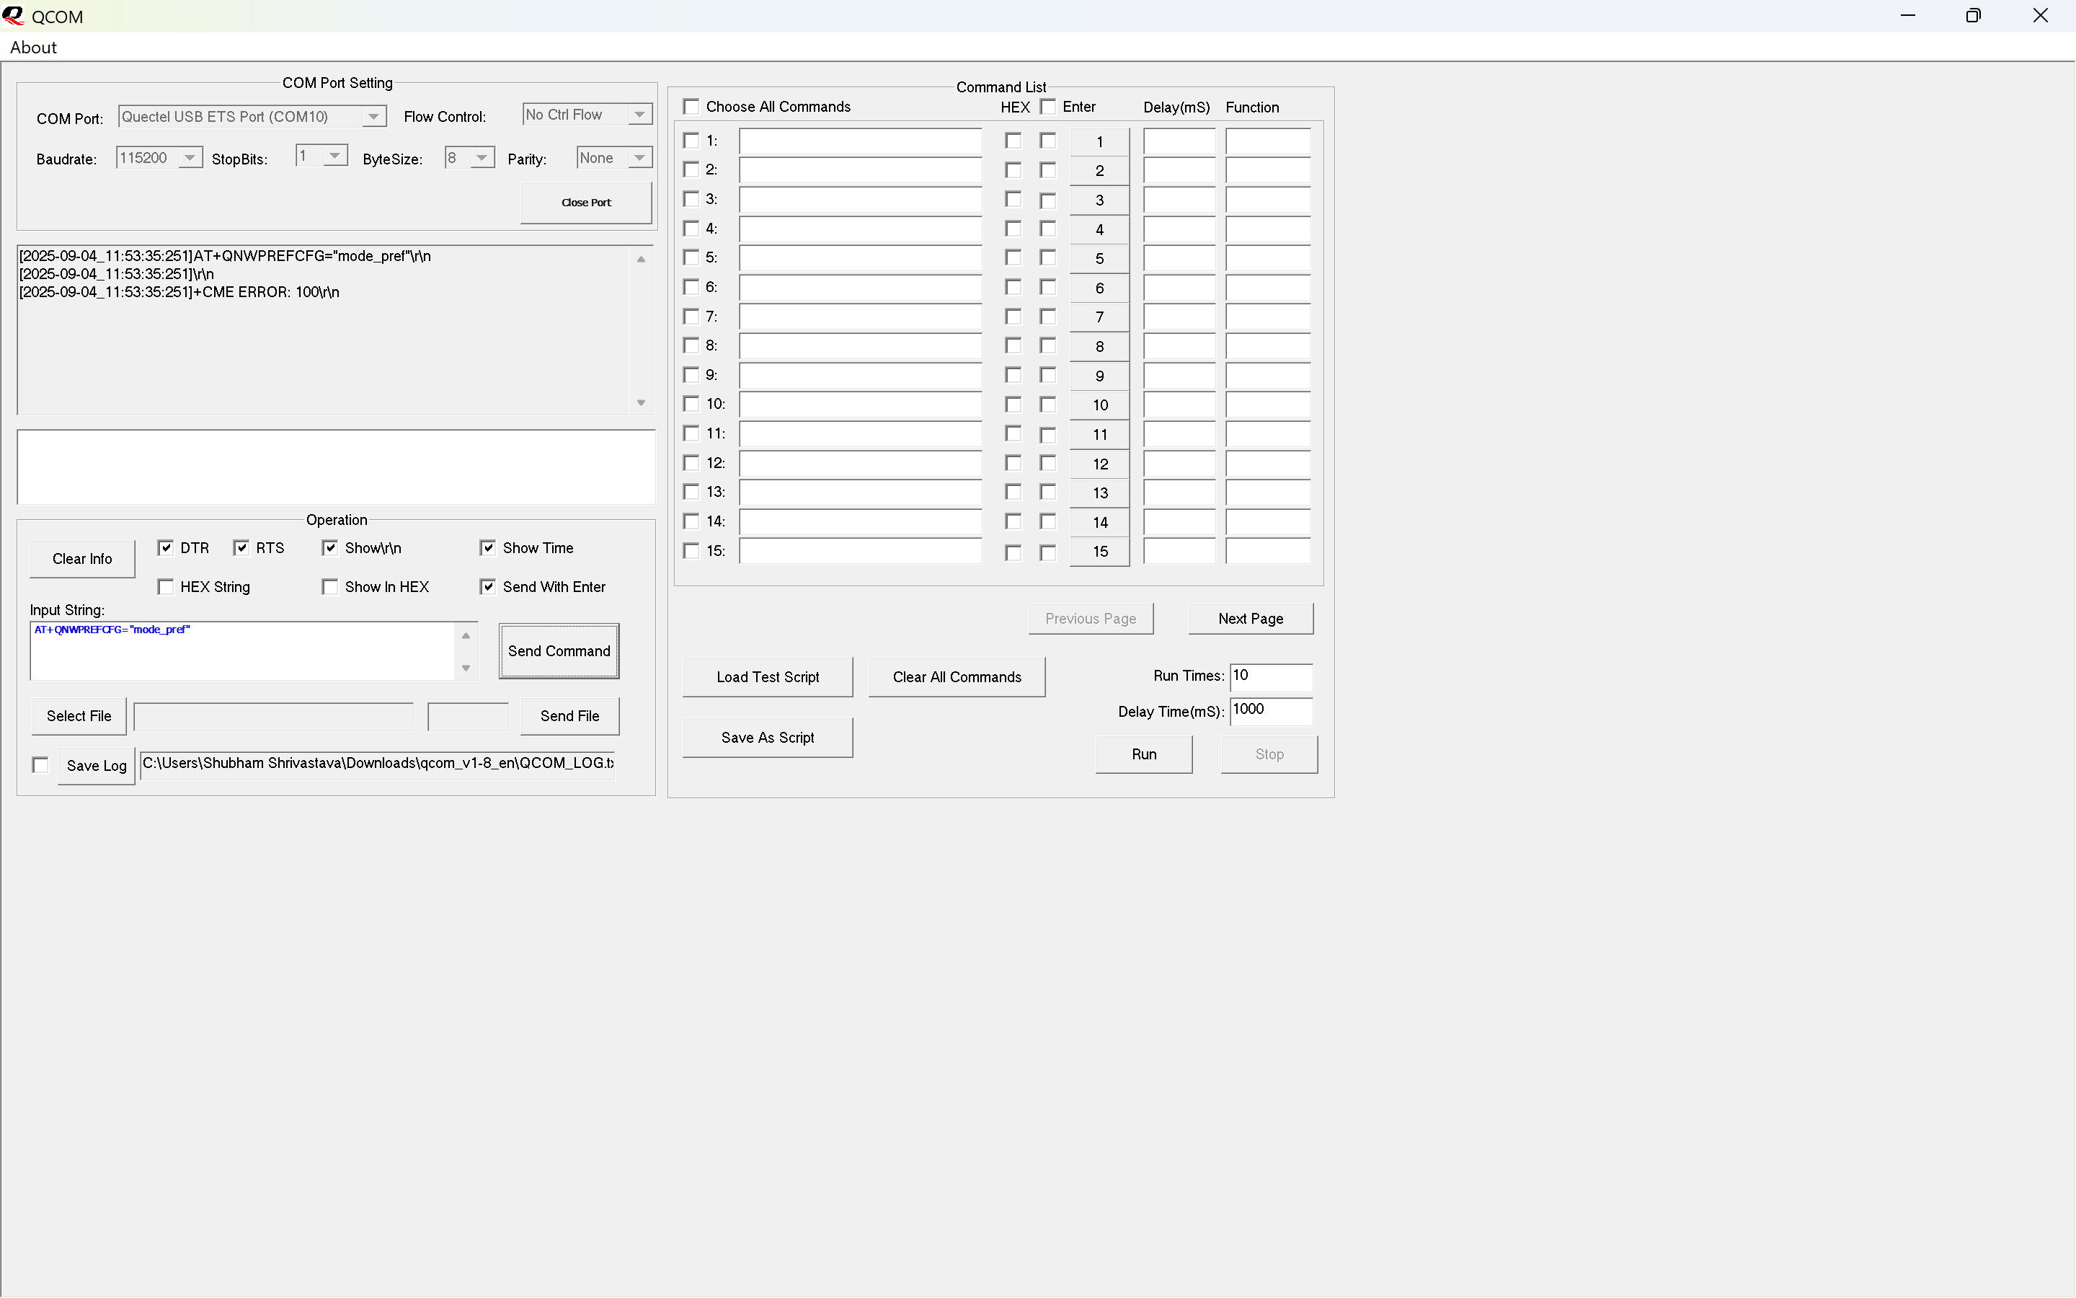The height and width of the screenshot is (1298, 2076).
Task: Open the About menu
Action: click(x=33, y=47)
